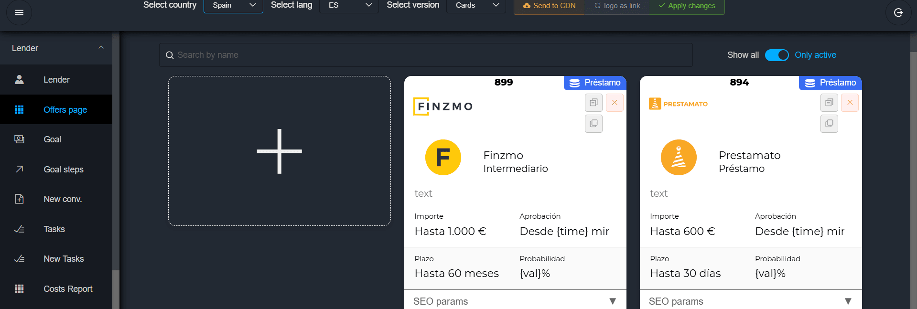
Task: Click the Hasta 1.000 € value
Action: 450,231
